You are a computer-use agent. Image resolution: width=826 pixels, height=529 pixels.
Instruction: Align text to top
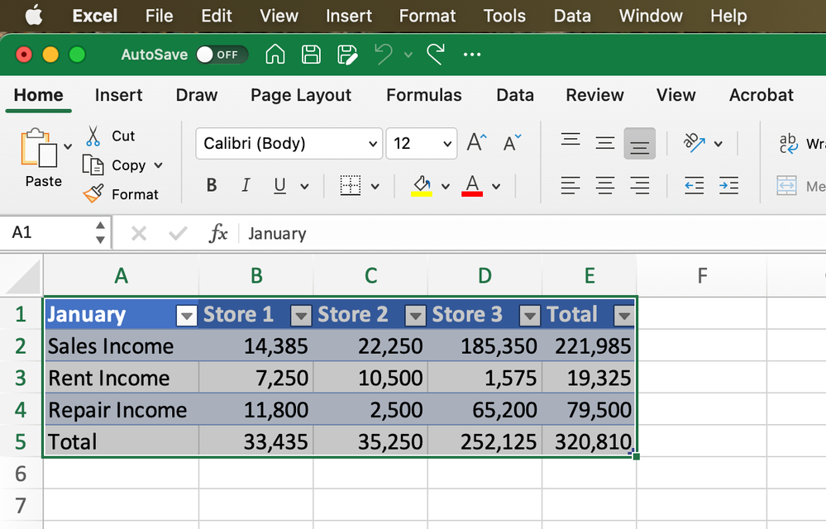click(x=571, y=140)
